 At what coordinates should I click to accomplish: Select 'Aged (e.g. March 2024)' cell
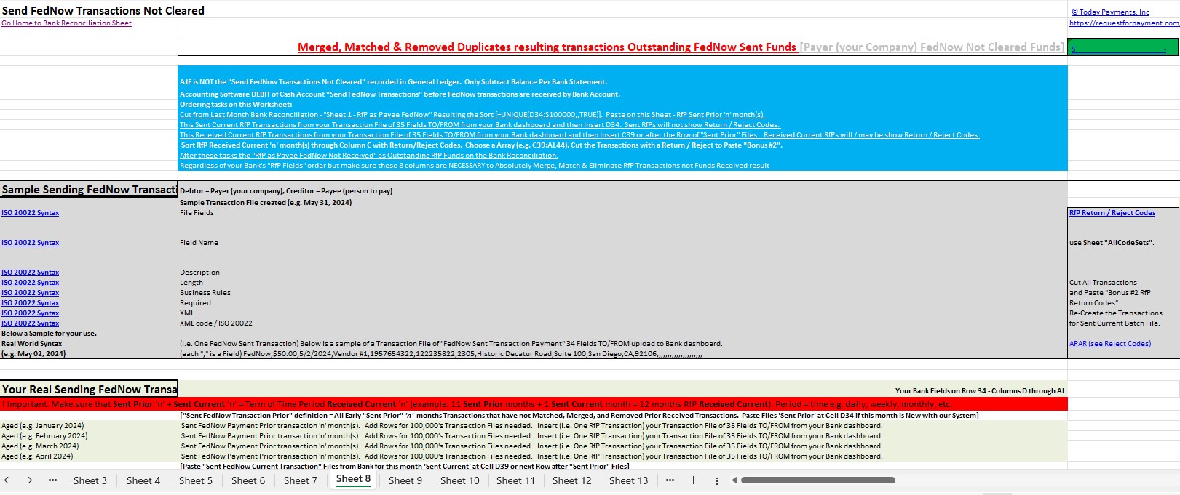pos(40,446)
